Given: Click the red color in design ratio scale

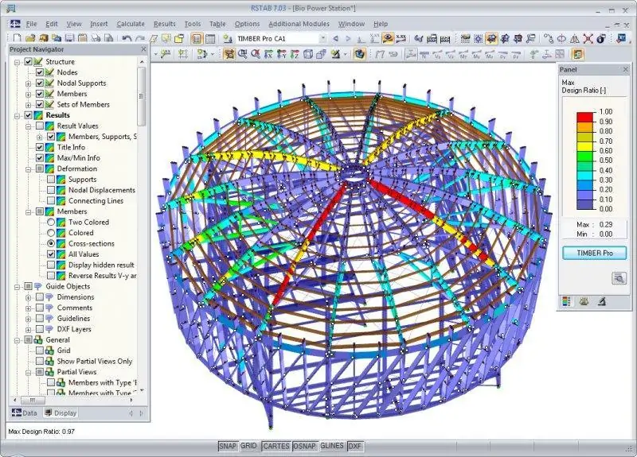Looking at the screenshot, I should point(585,117).
